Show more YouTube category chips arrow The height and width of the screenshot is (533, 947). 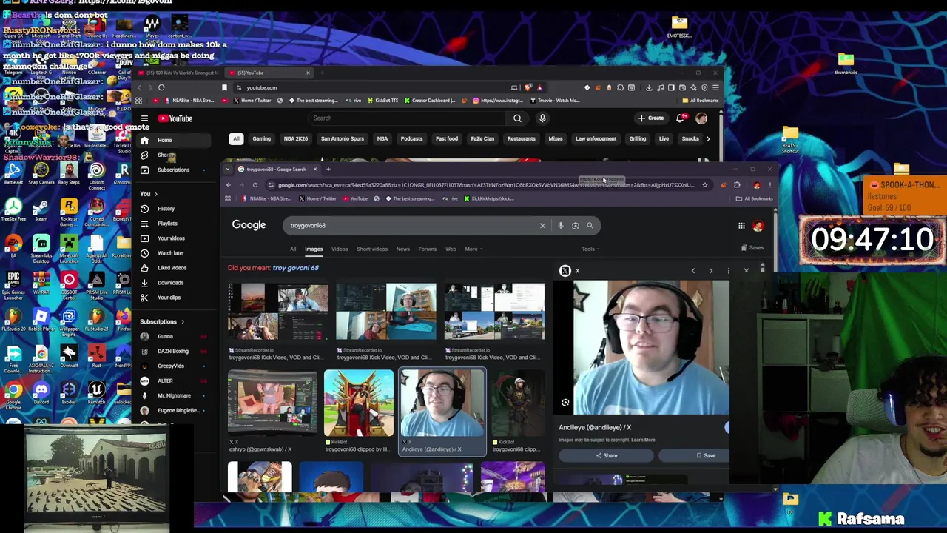tap(707, 138)
